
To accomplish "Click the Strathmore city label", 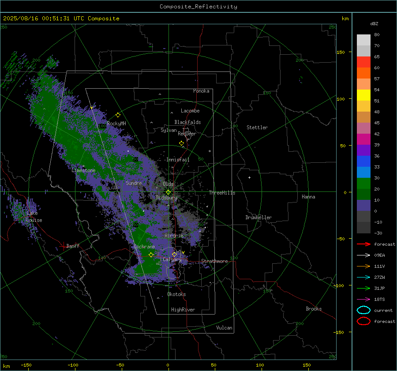I will [214, 261].
